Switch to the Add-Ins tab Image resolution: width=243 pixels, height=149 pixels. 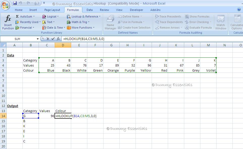click(x=155, y=10)
